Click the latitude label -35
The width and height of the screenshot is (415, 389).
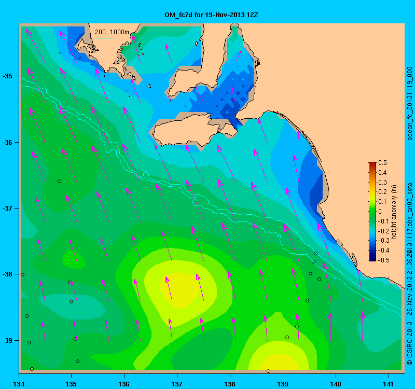pyautogui.click(x=7, y=76)
